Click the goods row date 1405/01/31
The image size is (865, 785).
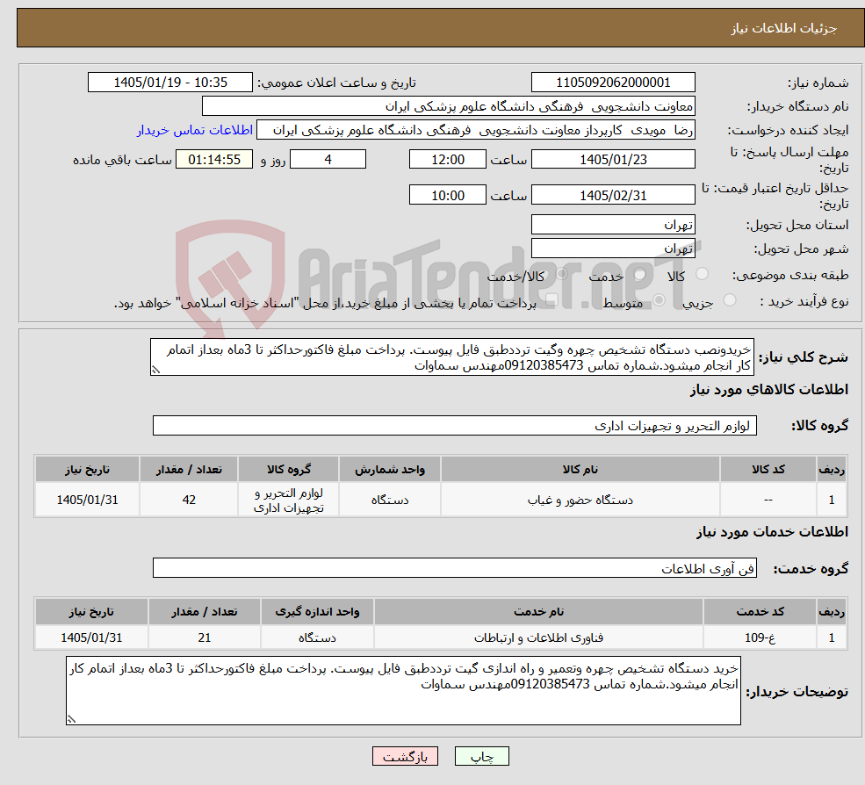click(x=87, y=500)
